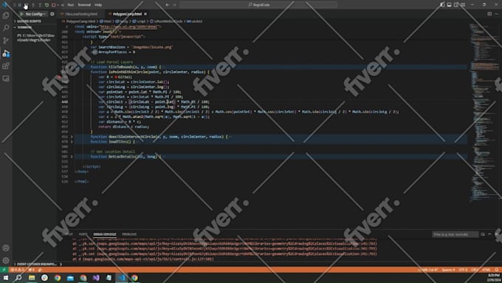Click the Spaces: 4 indentation status item

pyautogui.click(x=448, y=270)
